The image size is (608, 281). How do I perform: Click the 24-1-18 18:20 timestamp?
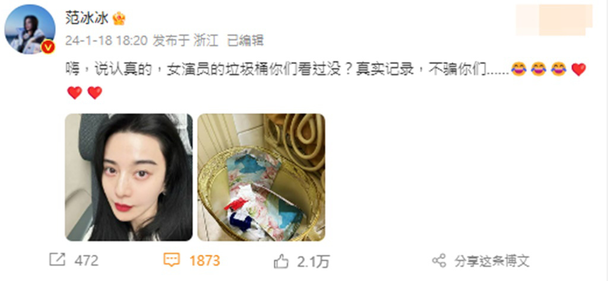pos(107,41)
